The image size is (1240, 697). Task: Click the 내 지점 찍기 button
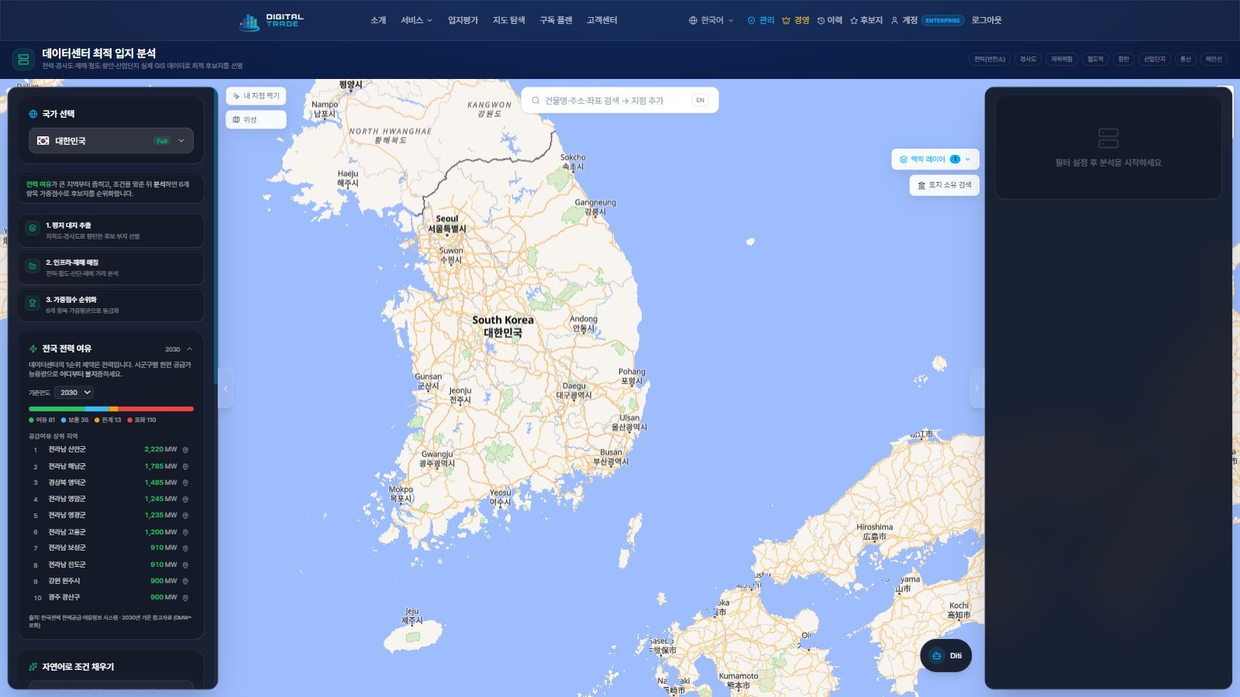point(256,96)
